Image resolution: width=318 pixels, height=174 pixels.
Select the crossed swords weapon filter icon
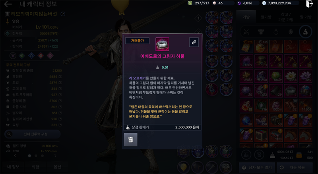[x=246, y=32]
